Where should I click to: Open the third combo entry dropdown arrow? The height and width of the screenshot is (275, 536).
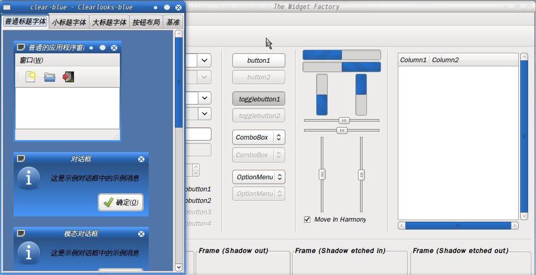pyautogui.click(x=204, y=98)
